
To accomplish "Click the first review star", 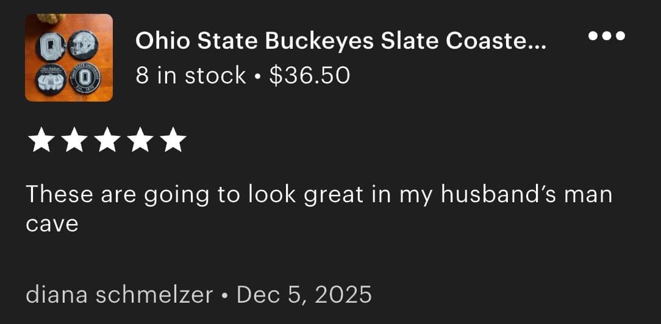I will (x=40, y=141).
